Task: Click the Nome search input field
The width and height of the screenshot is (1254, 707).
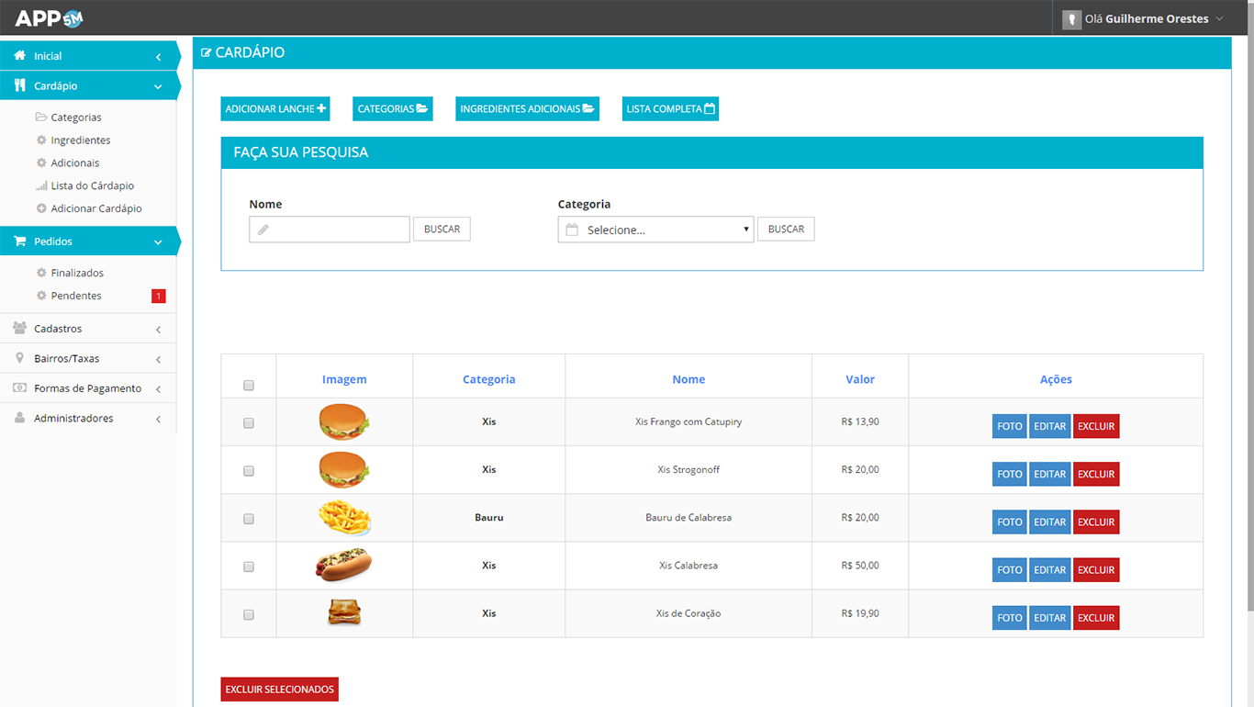Action: [x=330, y=230]
